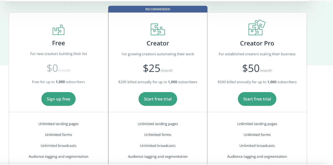The image size is (333, 165).
Task: Click the Creator plan puzzle icon
Action: [x=158, y=29]
